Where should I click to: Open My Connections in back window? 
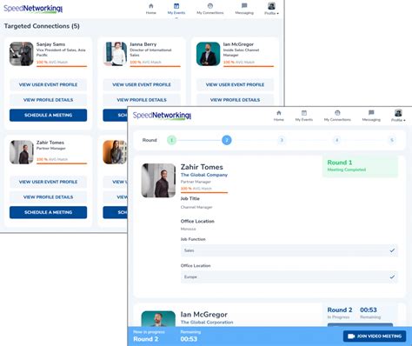210,9
